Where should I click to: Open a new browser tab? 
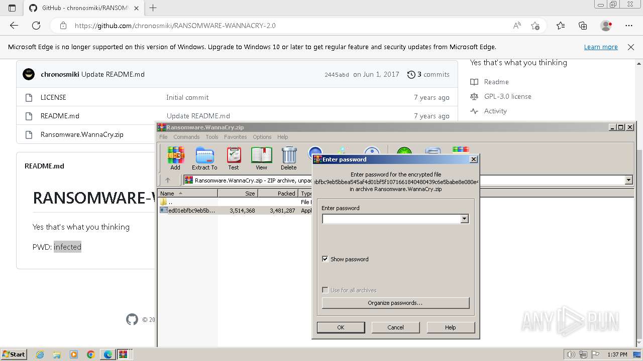coord(153,8)
